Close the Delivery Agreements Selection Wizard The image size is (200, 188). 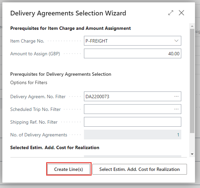click(x=181, y=13)
